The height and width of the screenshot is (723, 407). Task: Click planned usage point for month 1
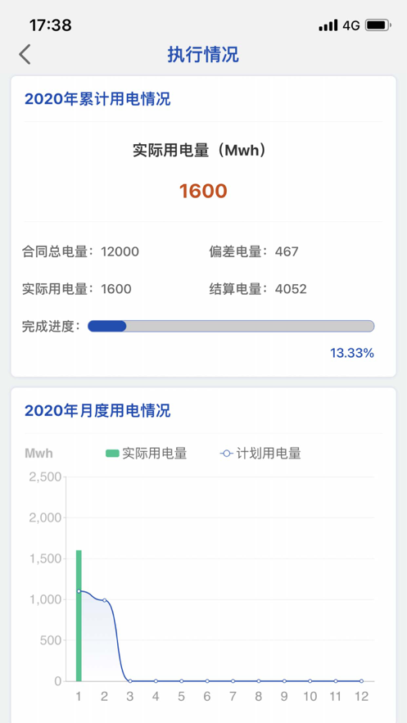(79, 591)
